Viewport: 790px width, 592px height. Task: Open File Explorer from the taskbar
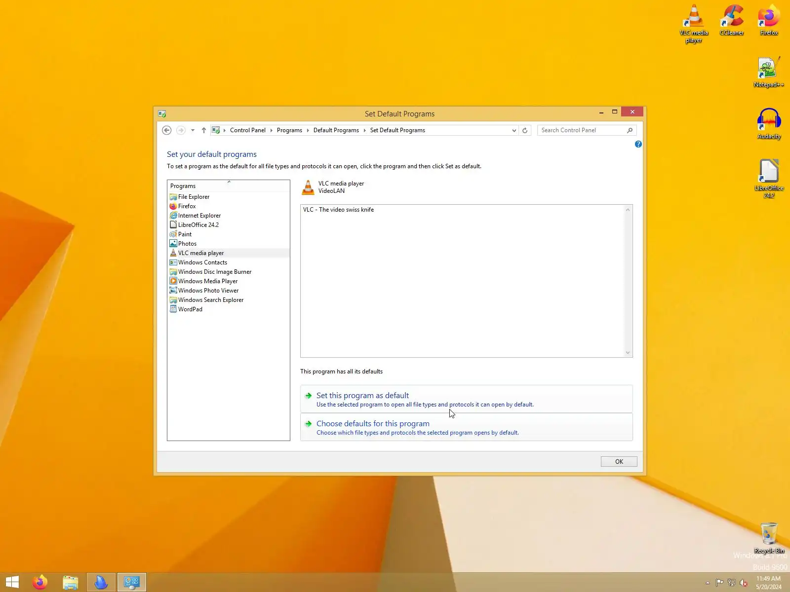pyautogui.click(x=71, y=582)
